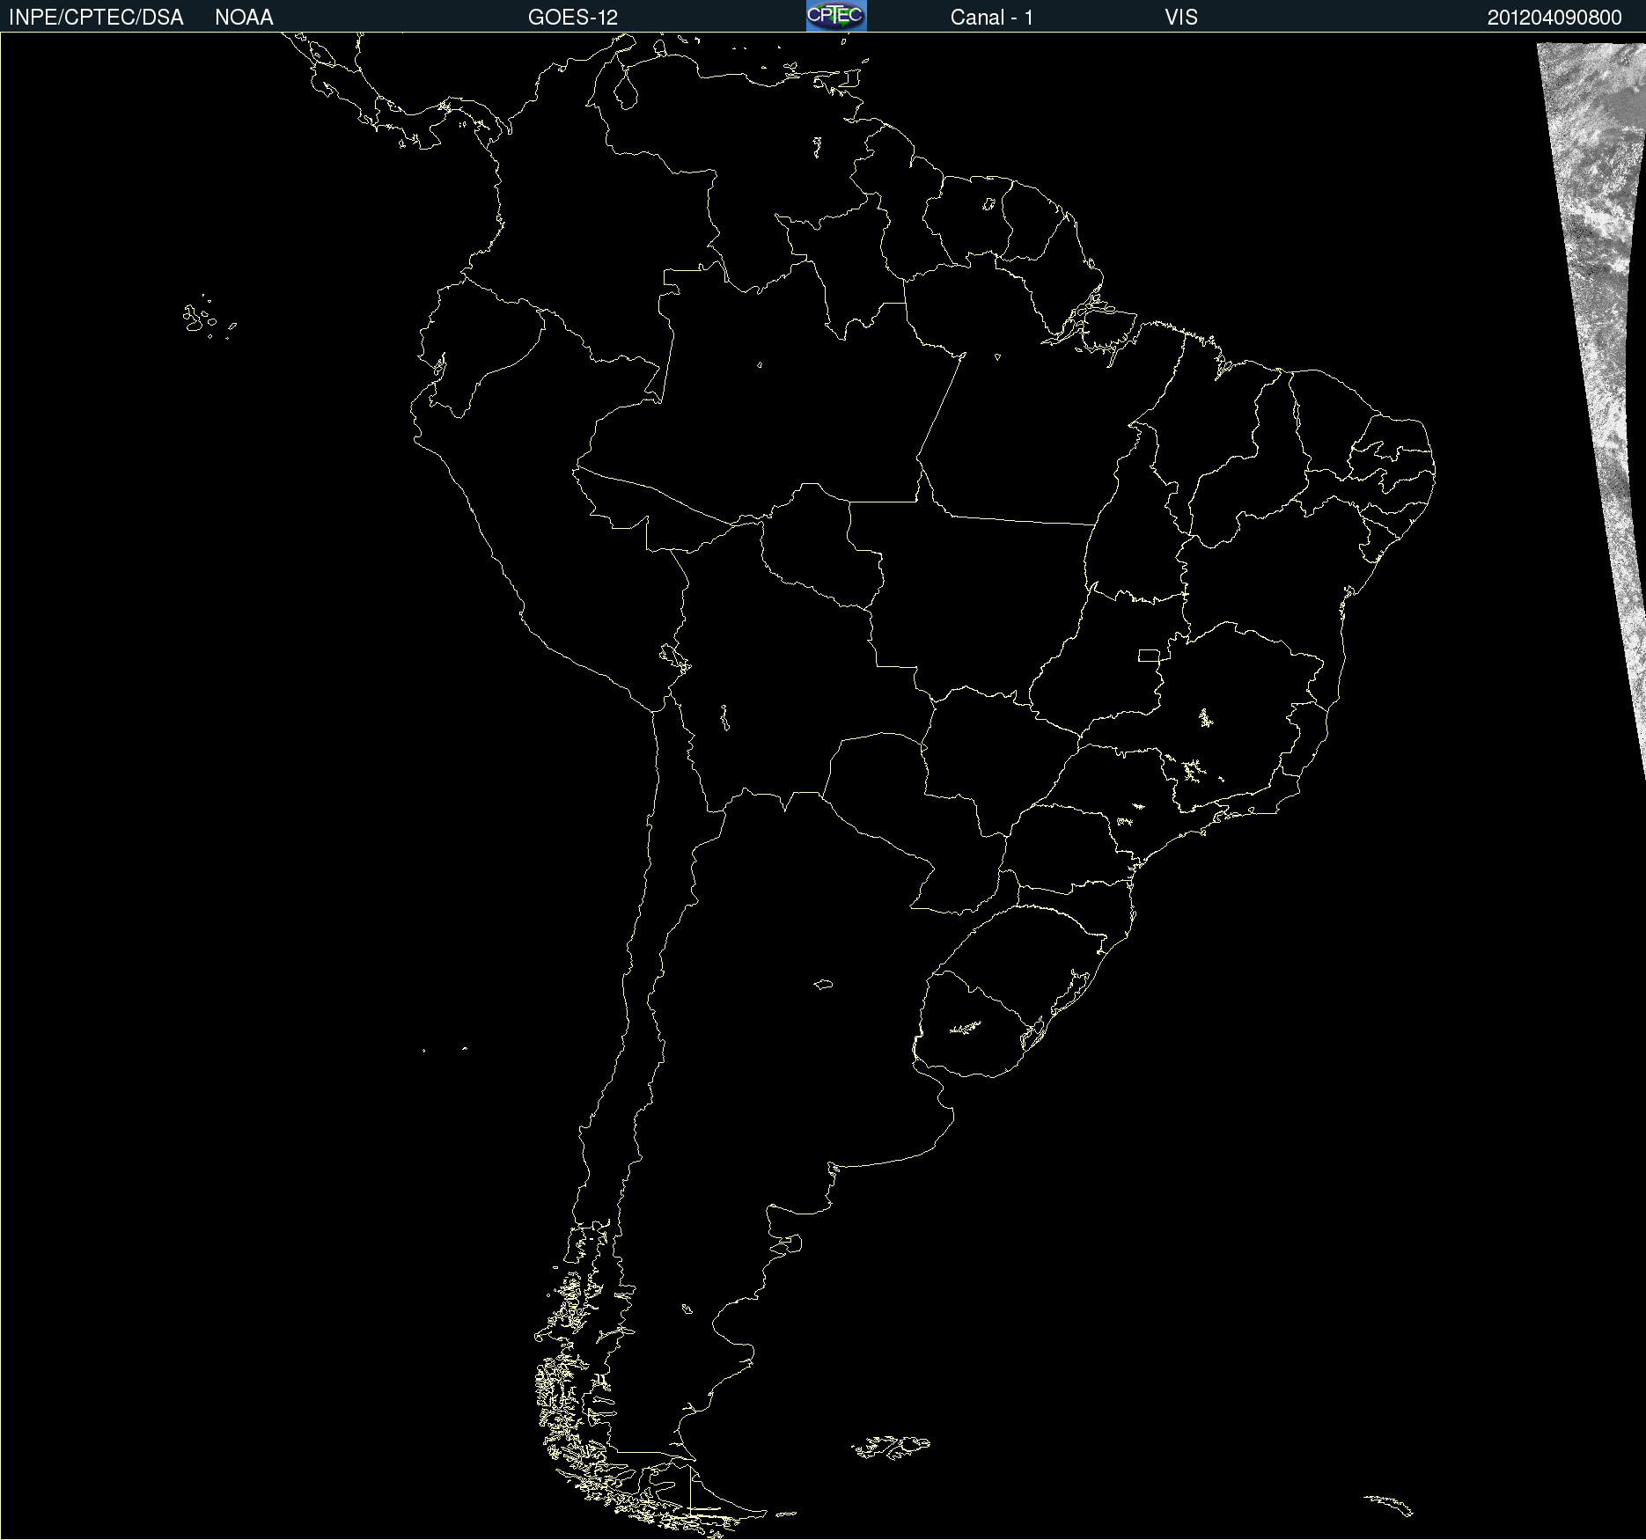
Task: Click the CPTEC logo in header
Action: pos(836,16)
